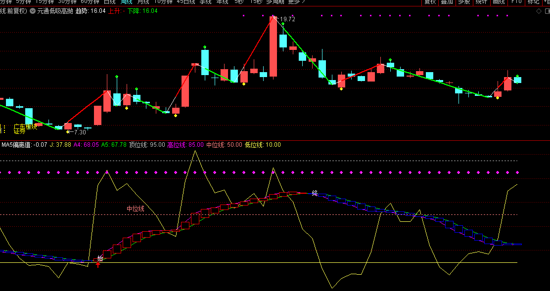Click the red up-arrow below 始
Screen dimensions: 550x291
[98, 264]
